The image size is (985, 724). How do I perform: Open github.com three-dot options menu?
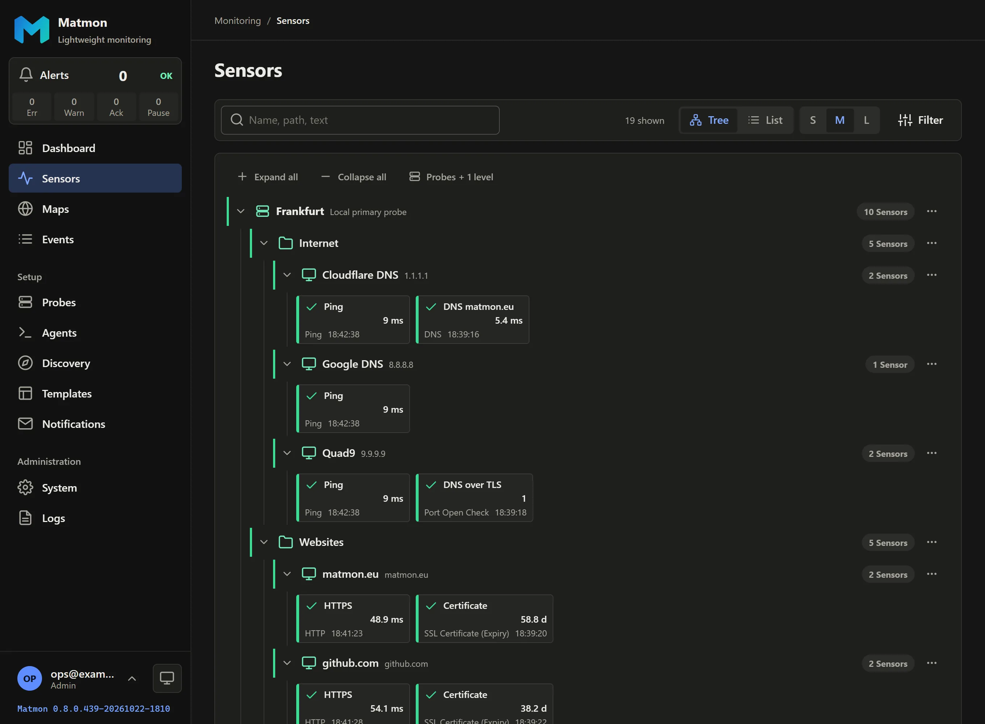[931, 663]
